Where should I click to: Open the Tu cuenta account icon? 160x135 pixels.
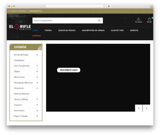(139, 20)
